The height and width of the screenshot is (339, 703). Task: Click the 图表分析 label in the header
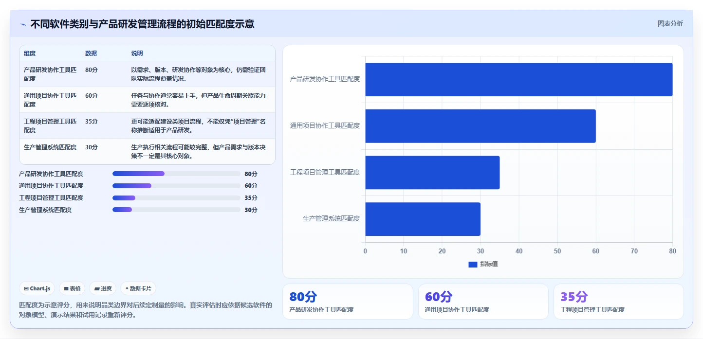click(x=670, y=23)
